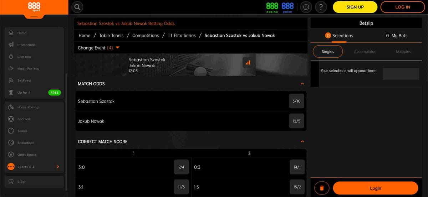
Task: Open Football sidebar item
Action: tap(34, 119)
